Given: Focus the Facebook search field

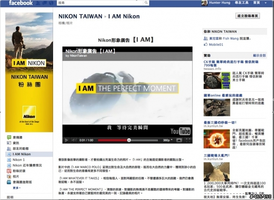Looking at the screenshot, I should (x=100, y=3).
